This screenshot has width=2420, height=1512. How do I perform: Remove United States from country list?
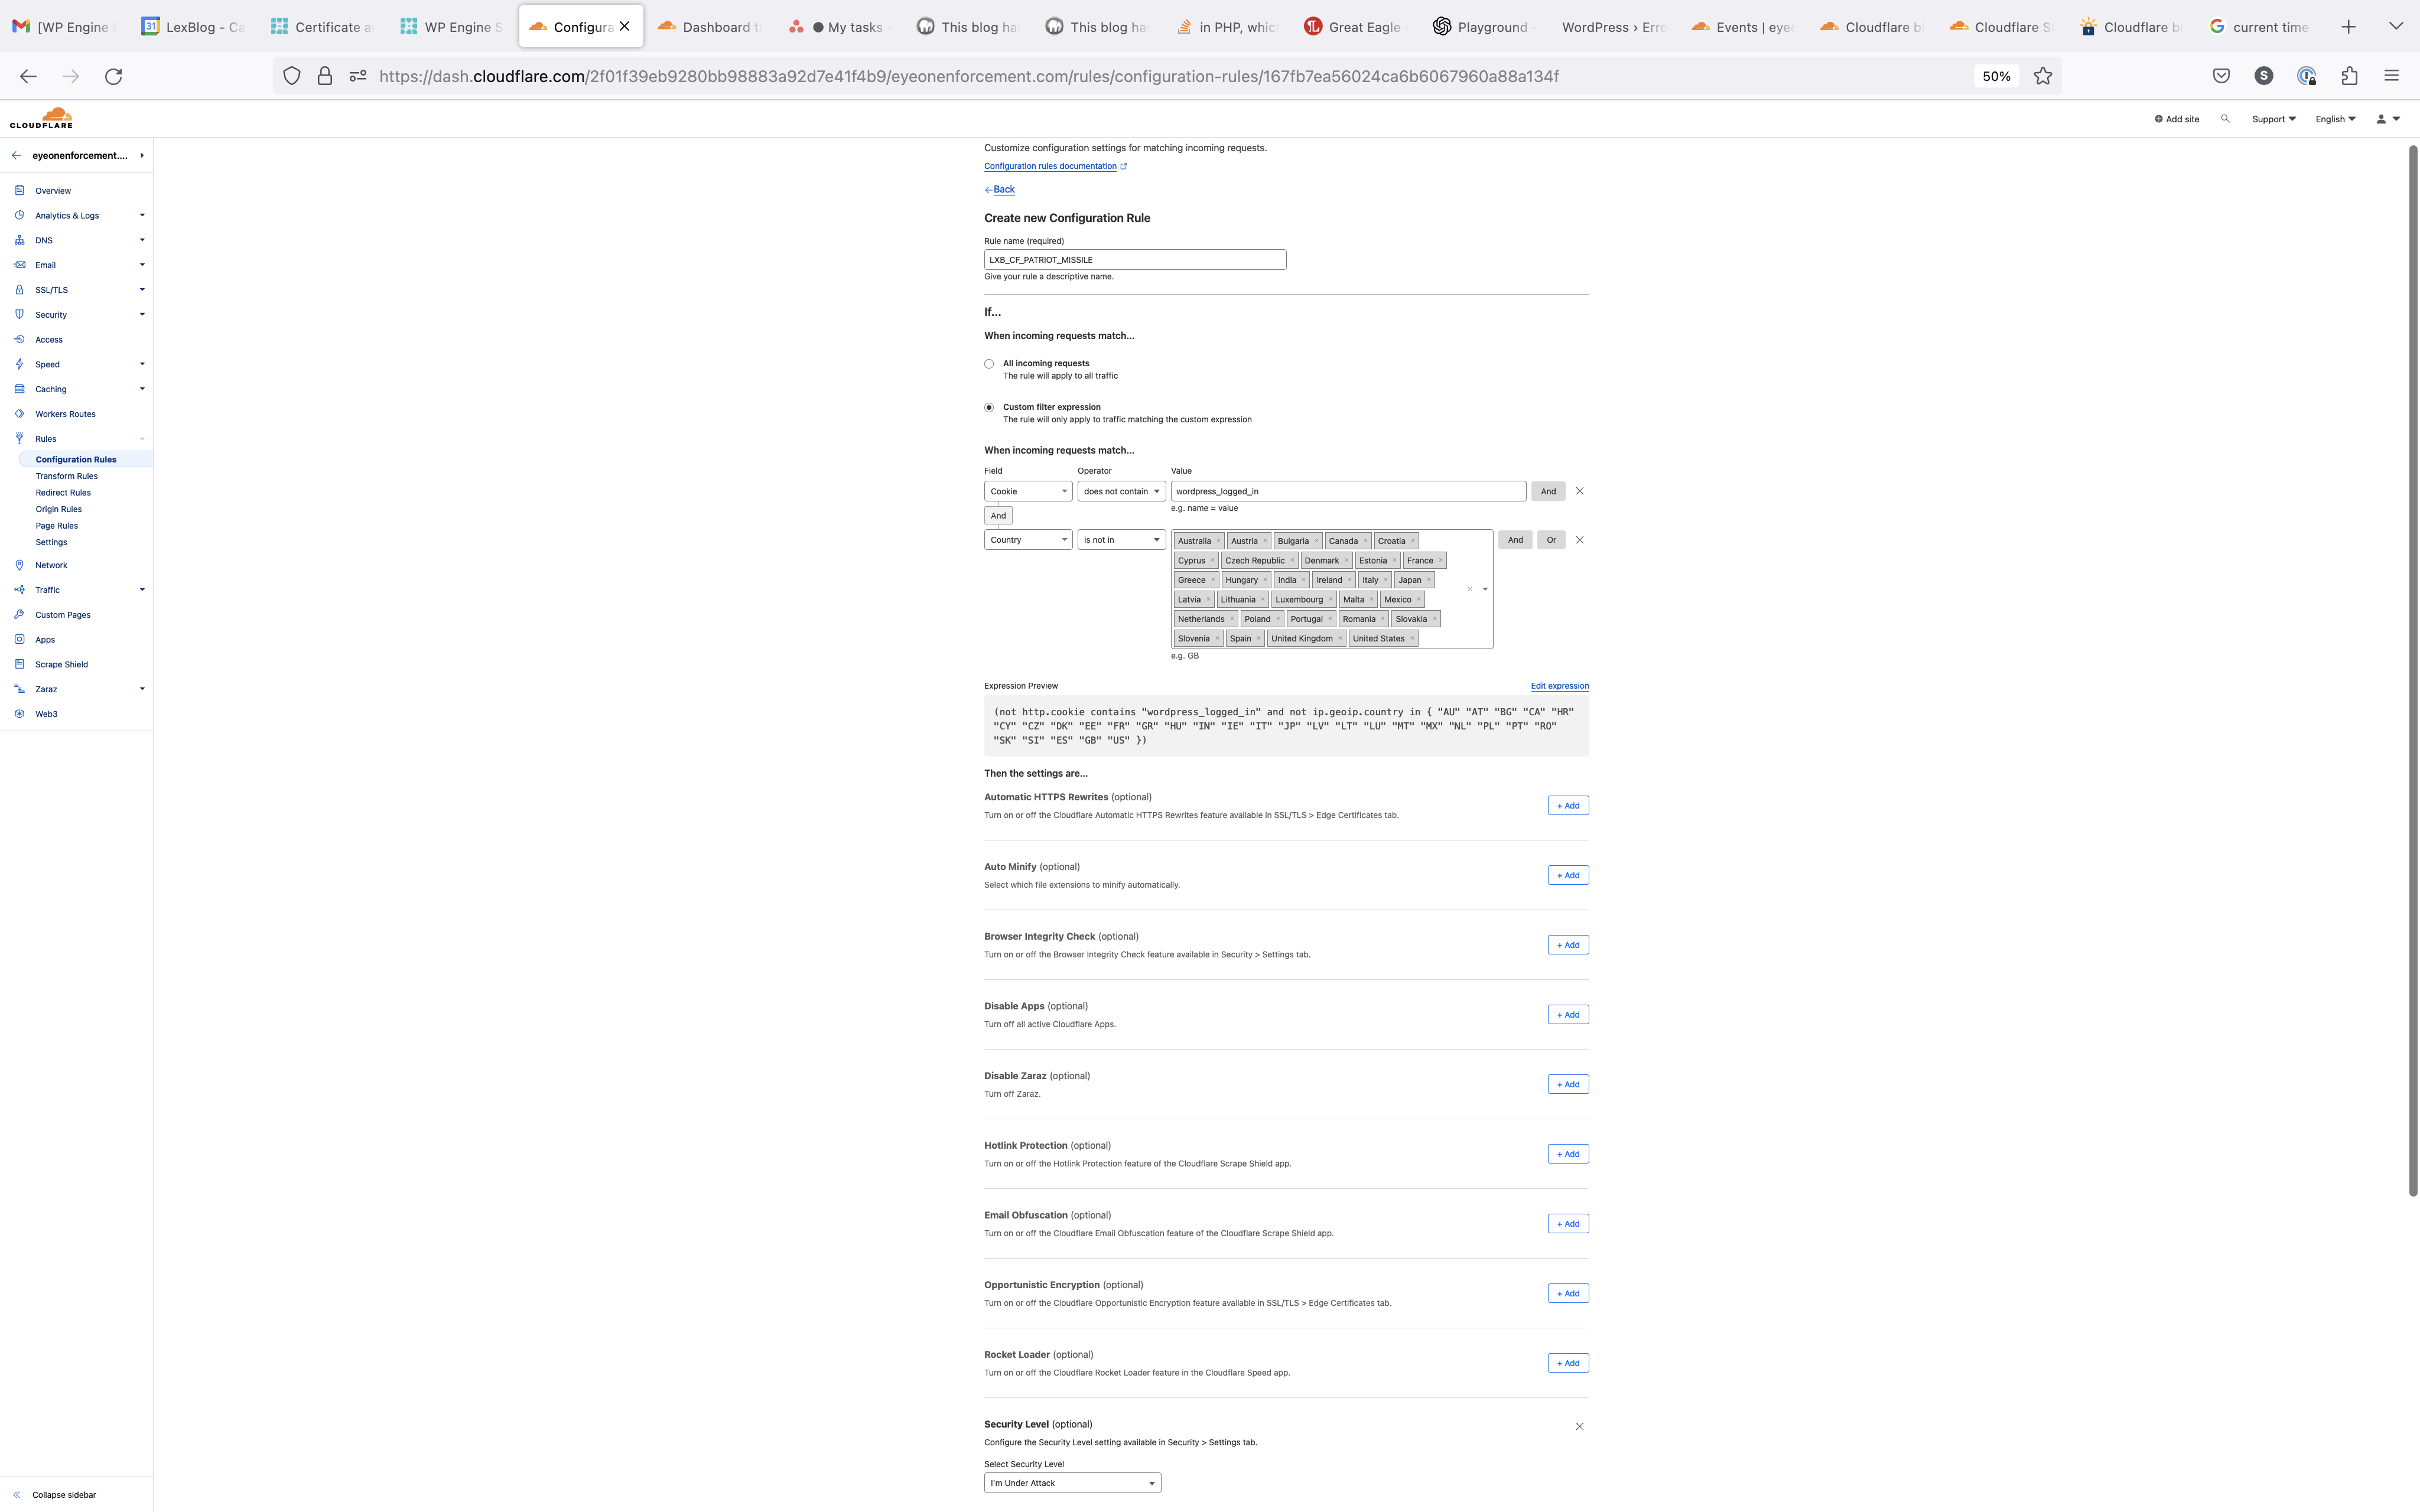point(1412,639)
